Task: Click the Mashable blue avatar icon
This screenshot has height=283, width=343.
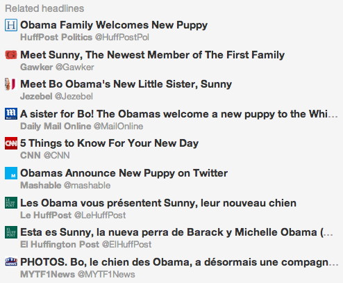Action: 11,173
